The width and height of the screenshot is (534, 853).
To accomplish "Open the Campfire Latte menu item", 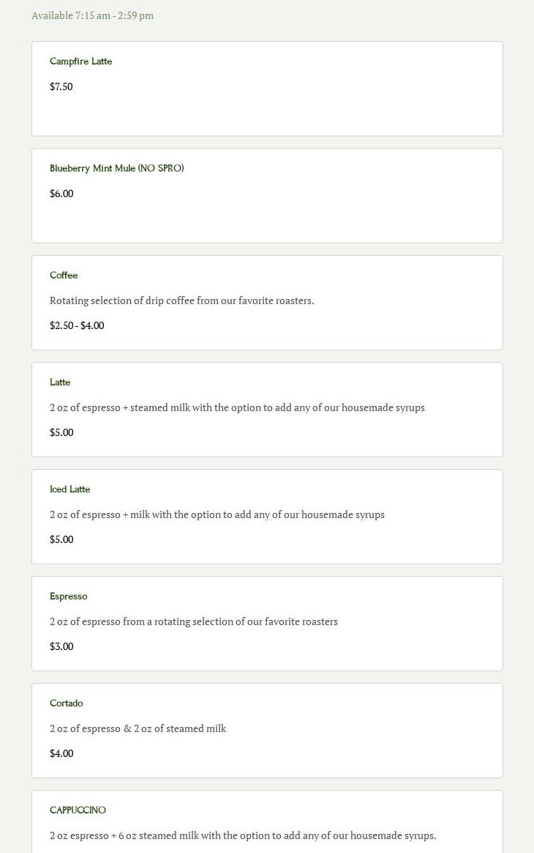I will click(x=80, y=62).
